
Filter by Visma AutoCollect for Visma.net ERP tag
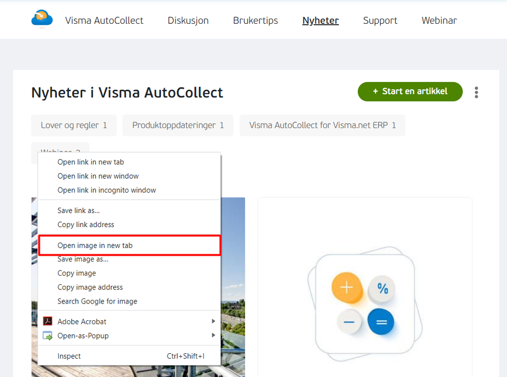(322, 125)
